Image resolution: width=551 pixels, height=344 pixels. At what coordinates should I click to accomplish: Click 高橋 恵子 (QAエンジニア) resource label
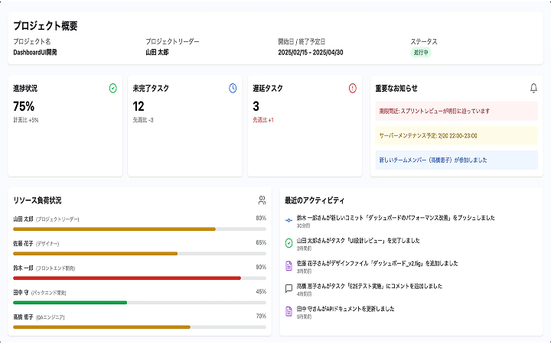(39, 317)
